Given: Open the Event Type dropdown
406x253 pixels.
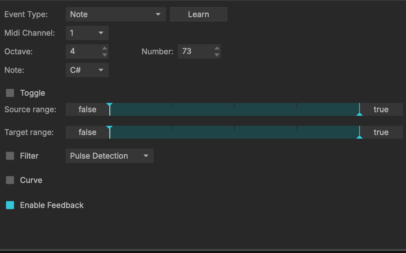Looking at the screenshot, I should pyautogui.click(x=115, y=14).
